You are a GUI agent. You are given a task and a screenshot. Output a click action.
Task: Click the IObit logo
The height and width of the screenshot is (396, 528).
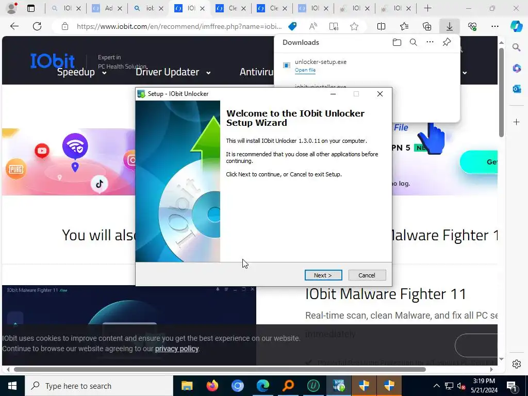(53, 61)
